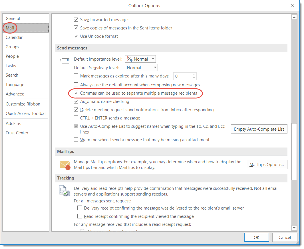Screen dimensions: 304x249
Task: Open MailTips Options
Action: 266,164
